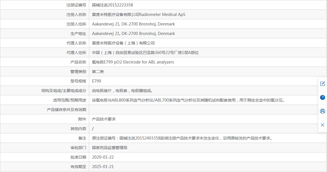Select expiry date 2025-01-21
This screenshot has width=327, height=172.
coord(103,167)
